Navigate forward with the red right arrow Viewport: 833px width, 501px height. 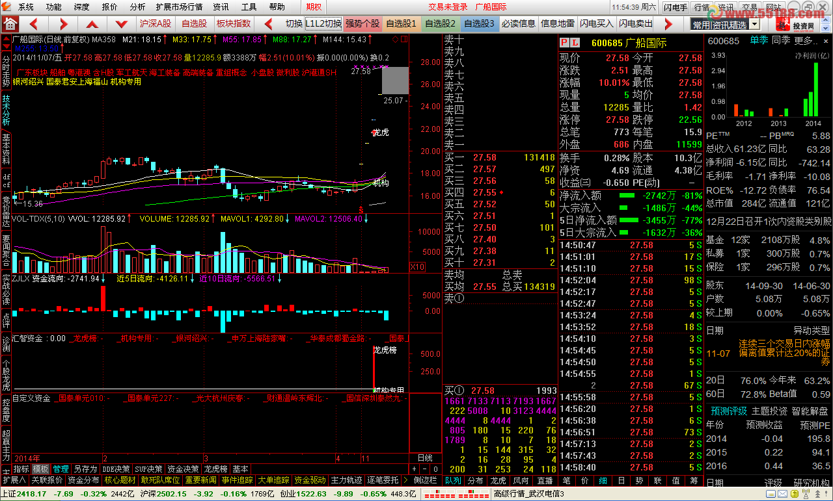[64, 24]
